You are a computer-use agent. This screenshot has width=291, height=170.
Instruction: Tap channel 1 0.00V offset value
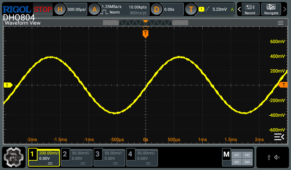pyautogui.click(x=44, y=159)
